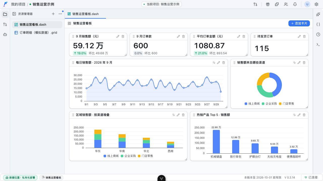
Task: Click the 添加卡片 button
Action: (x=299, y=23)
